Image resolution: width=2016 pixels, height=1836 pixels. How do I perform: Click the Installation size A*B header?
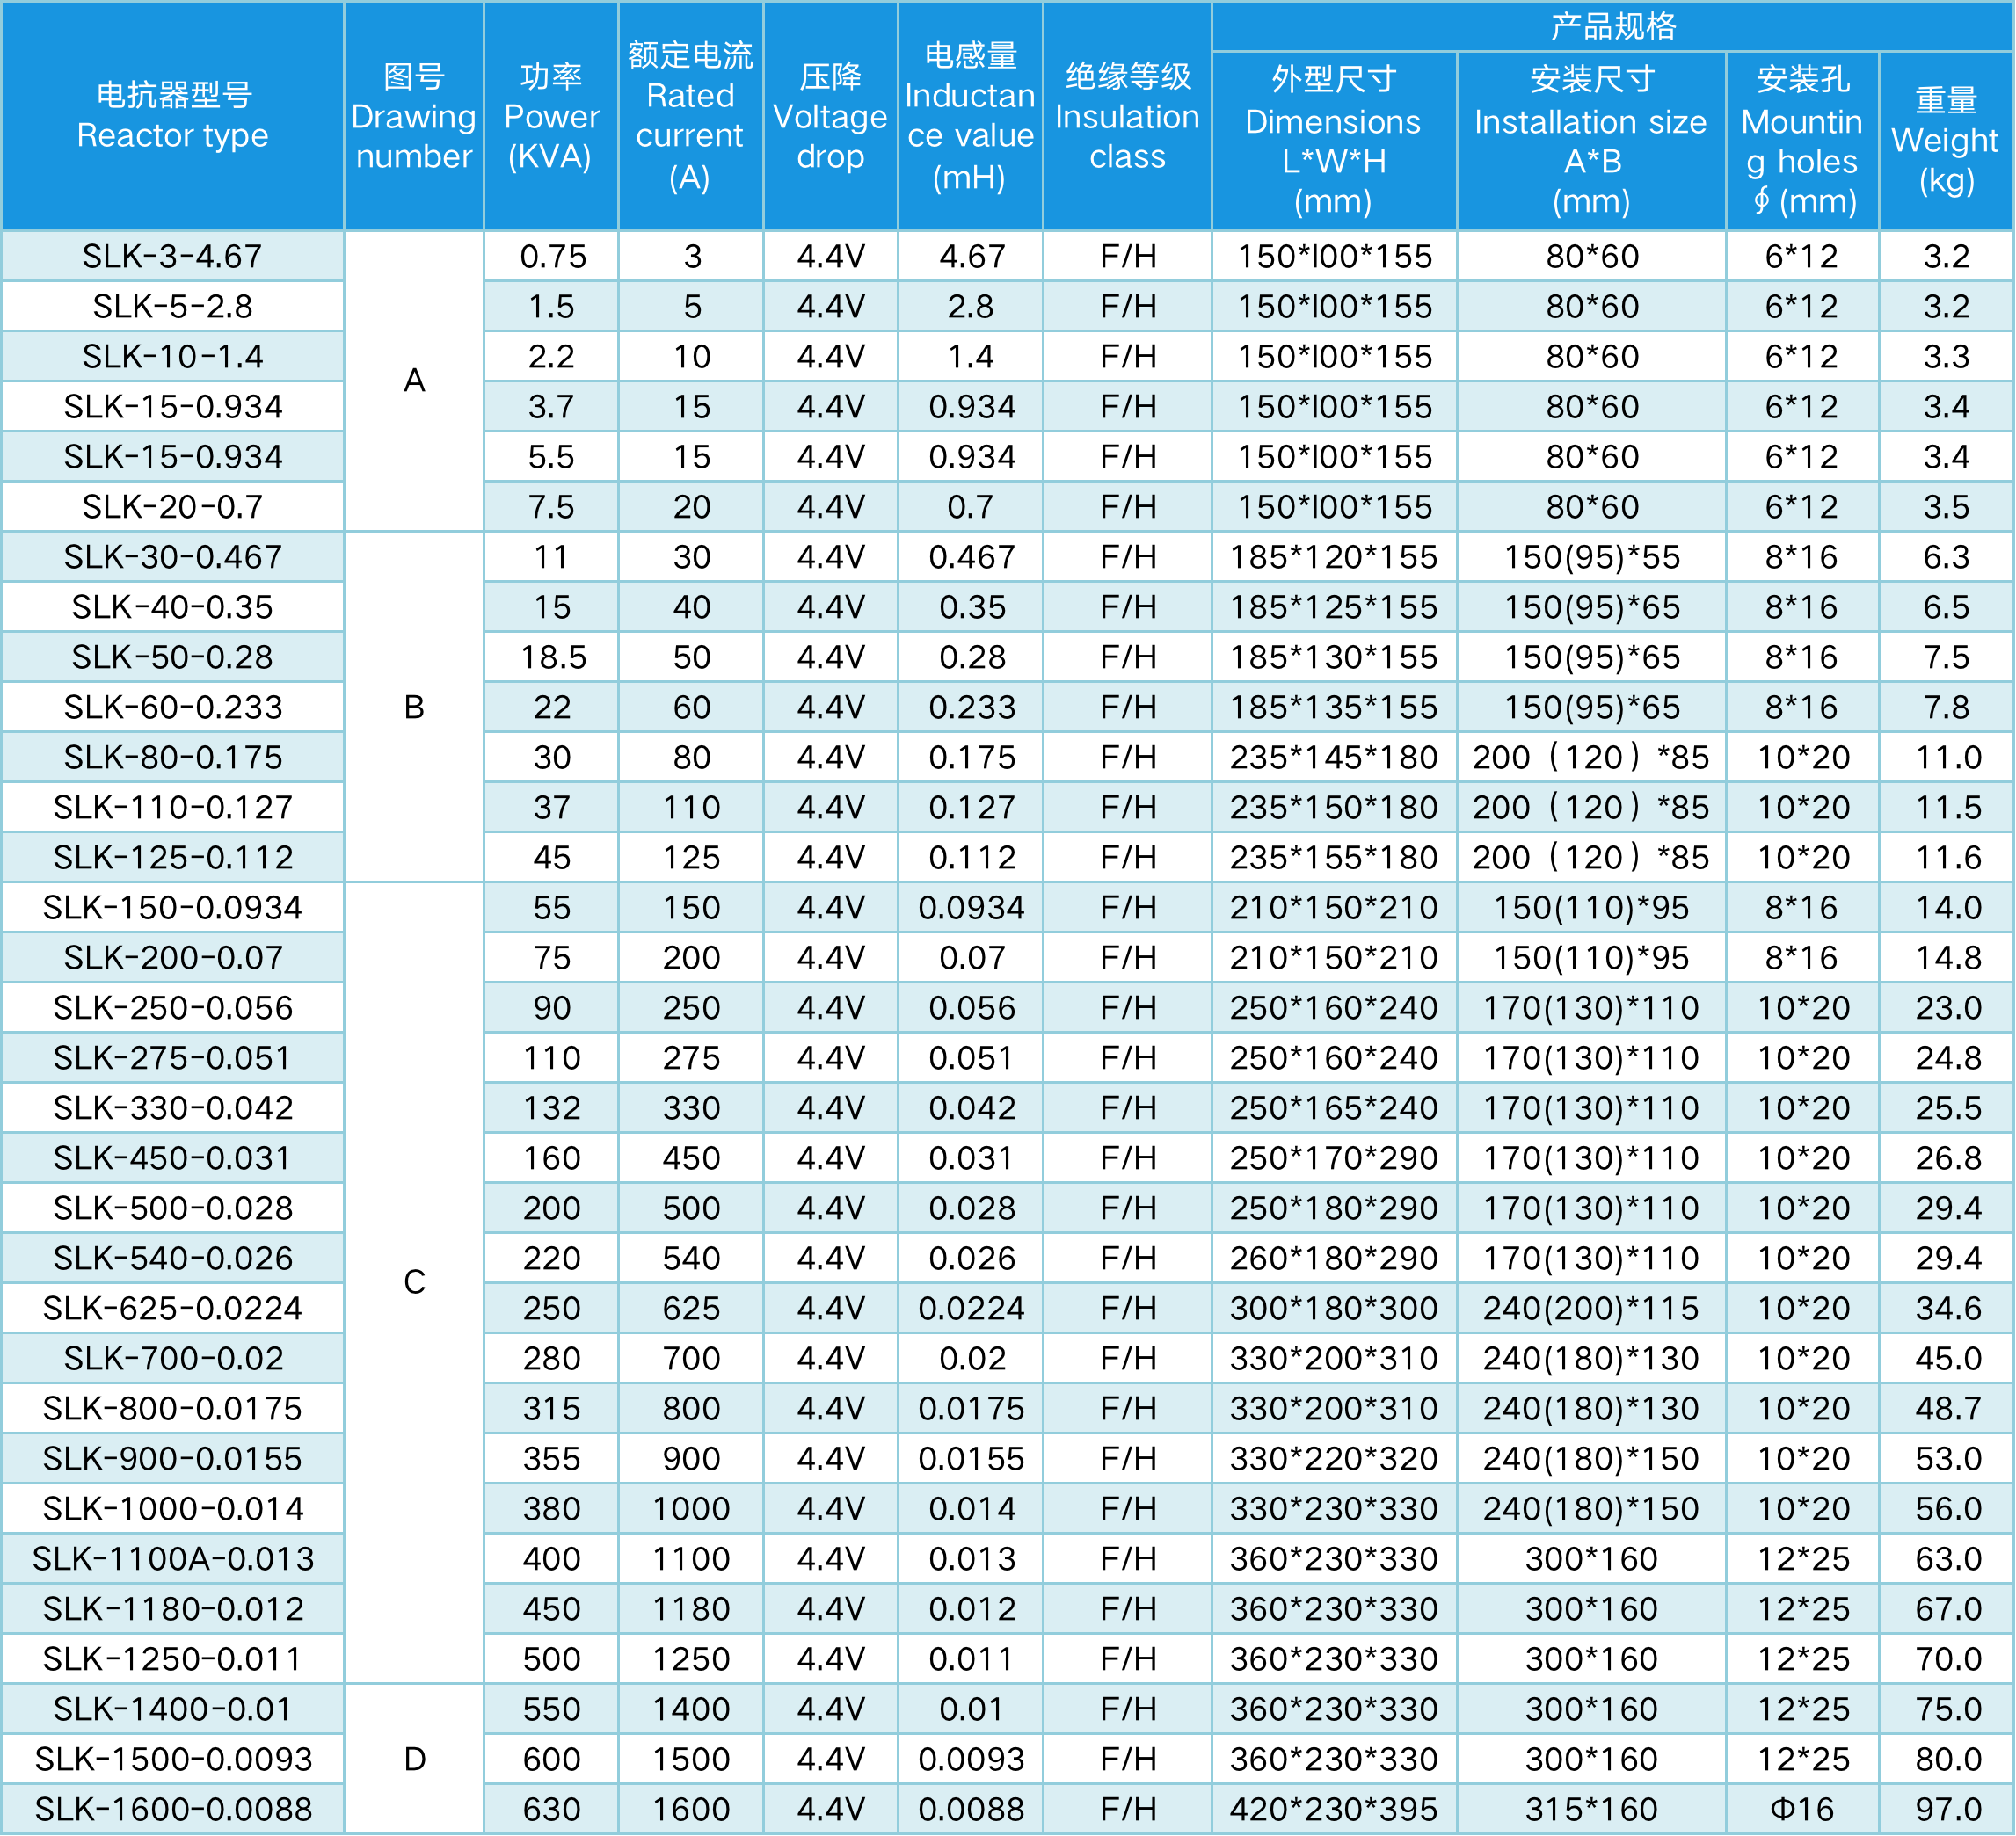1591,140
